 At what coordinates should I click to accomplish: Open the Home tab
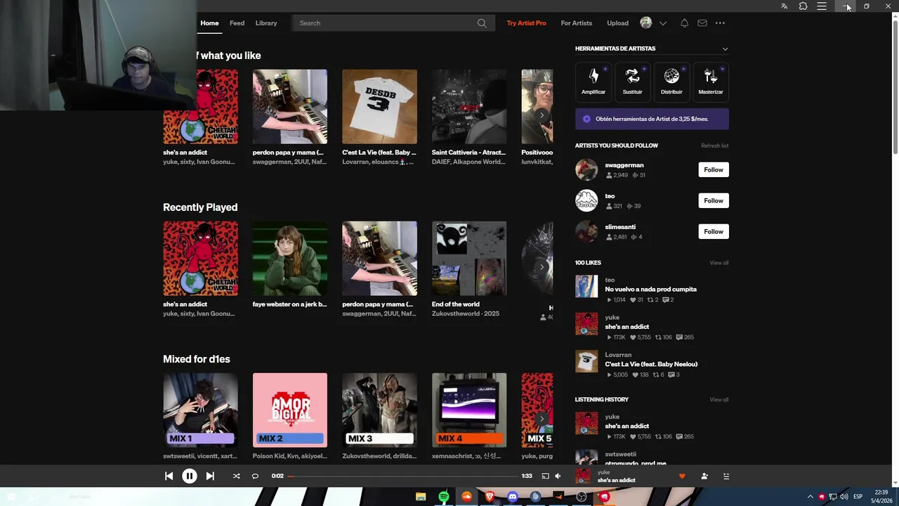click(x=209, y=23)
